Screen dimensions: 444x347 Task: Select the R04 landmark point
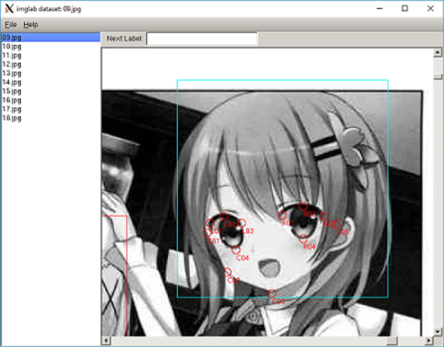tap(303, 239)
